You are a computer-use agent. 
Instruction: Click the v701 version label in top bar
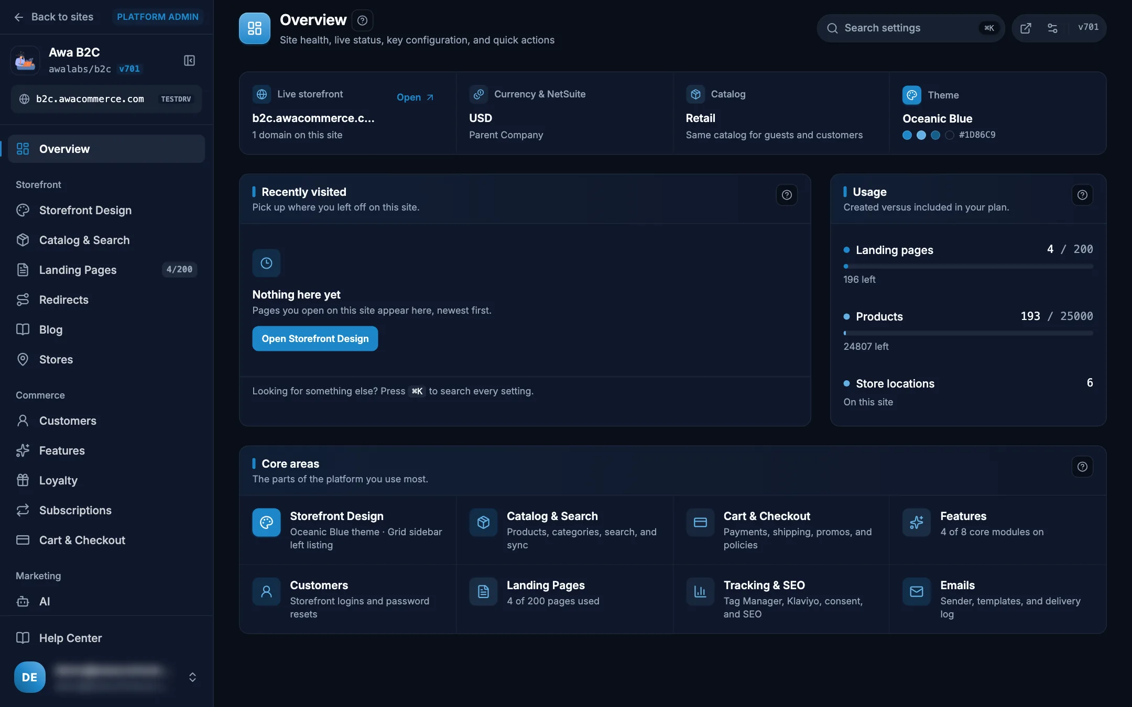tap(1089, 27)
